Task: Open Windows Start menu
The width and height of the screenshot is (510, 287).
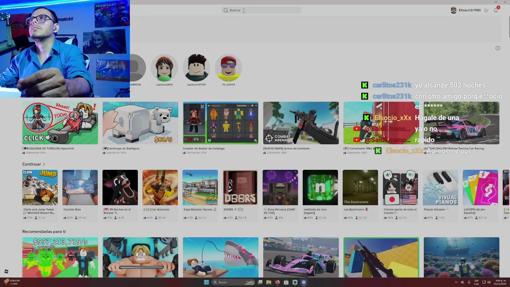Action: click(x=206, y=282)
